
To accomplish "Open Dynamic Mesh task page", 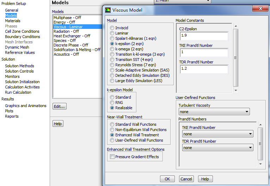I will (x=17, y=47).
